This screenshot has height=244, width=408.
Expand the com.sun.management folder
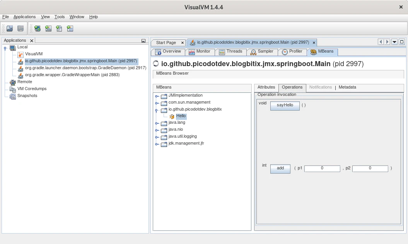click(x=157, y=103)
